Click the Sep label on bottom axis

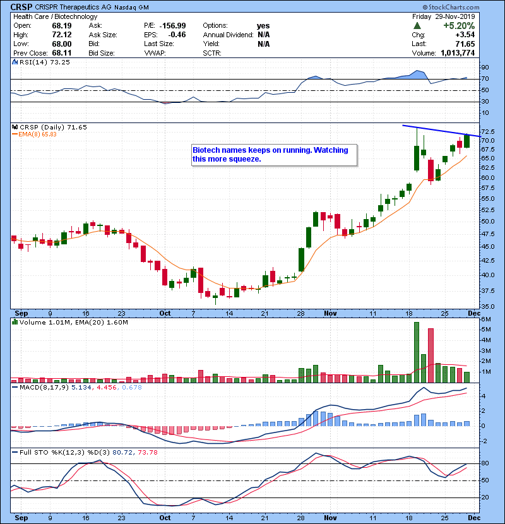click(x=21, y=518)
